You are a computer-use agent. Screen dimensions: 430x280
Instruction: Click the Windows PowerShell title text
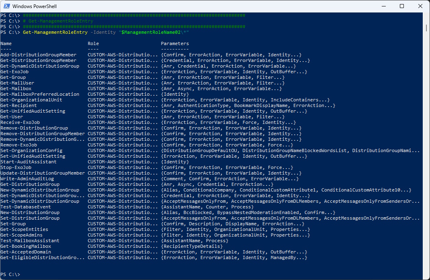(35, 6)
